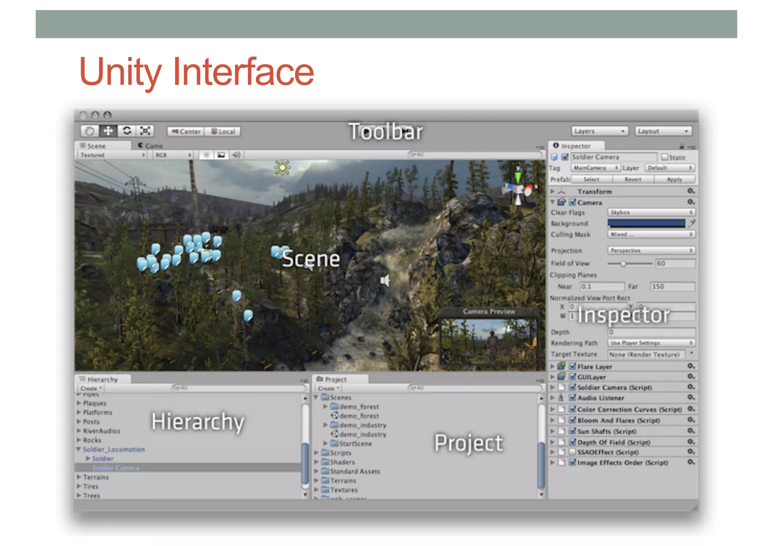Open Depth Of Field gear menu

click(x=691, y=442)
